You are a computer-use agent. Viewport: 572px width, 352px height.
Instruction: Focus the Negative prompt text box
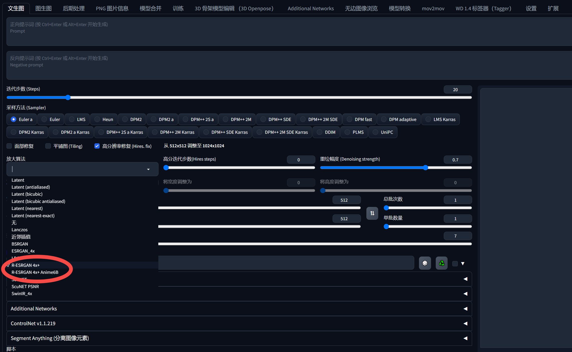(289, 65)
